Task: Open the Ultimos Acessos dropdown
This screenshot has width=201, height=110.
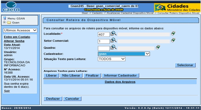Action: (20, 30)
